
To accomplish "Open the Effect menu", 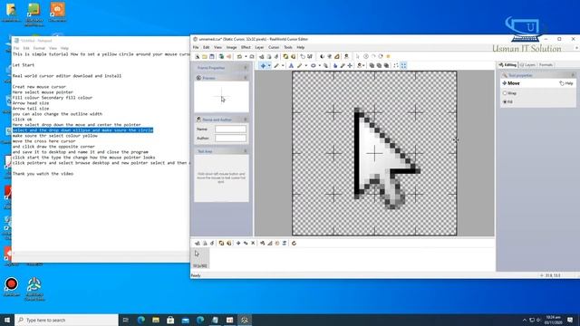I will [246, 47].
